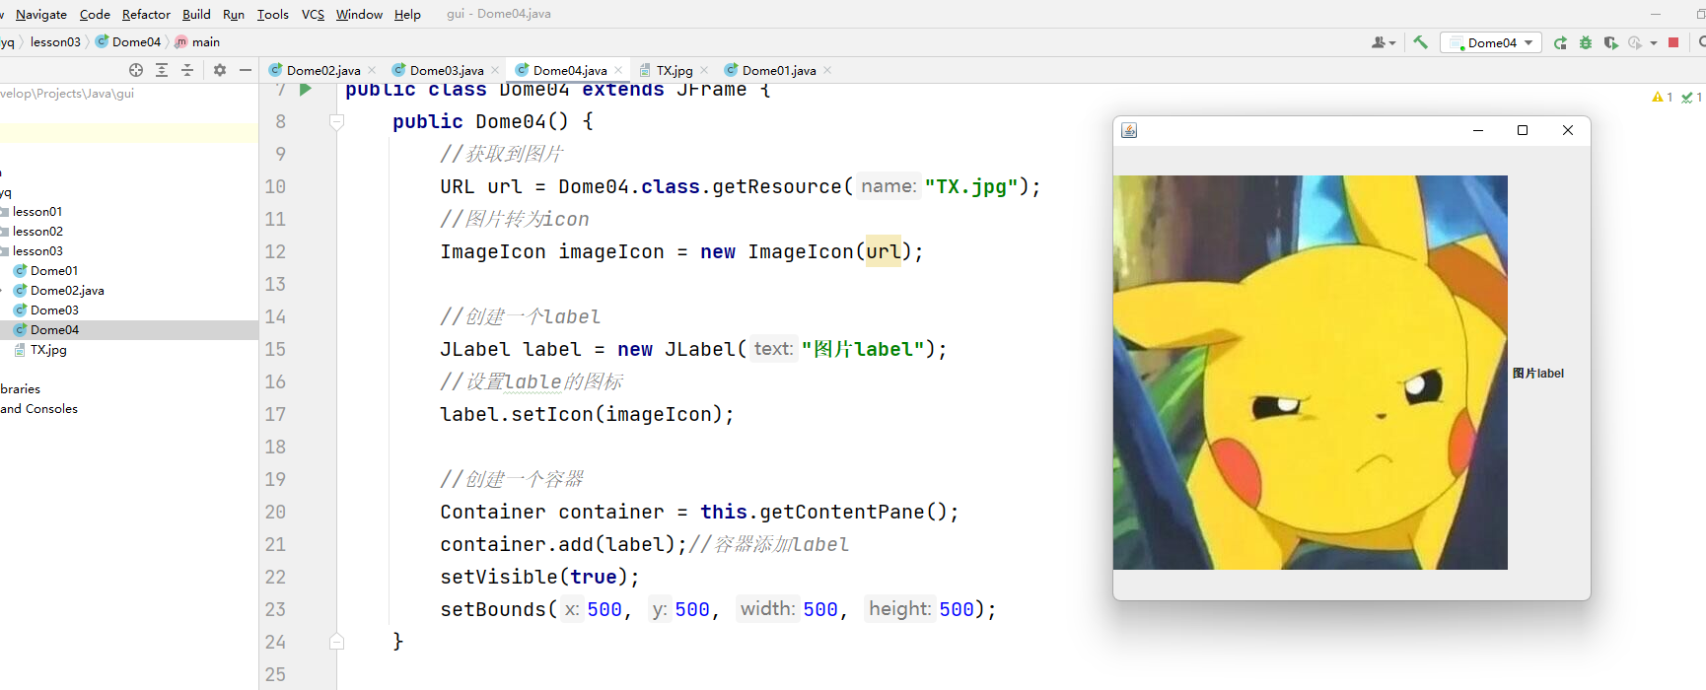Image resolution: width=1706 pixels, height=690 pixels.
Task: Click the fold end marker at line 24
Action: coord(336,642)
